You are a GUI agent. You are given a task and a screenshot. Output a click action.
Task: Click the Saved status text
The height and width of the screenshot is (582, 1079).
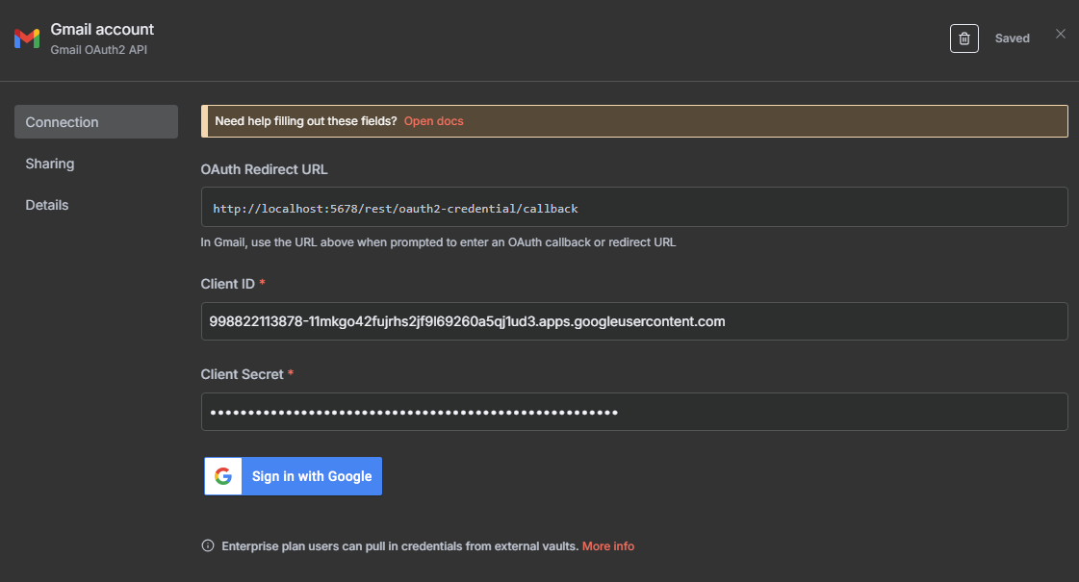[x=1013, y=38]
